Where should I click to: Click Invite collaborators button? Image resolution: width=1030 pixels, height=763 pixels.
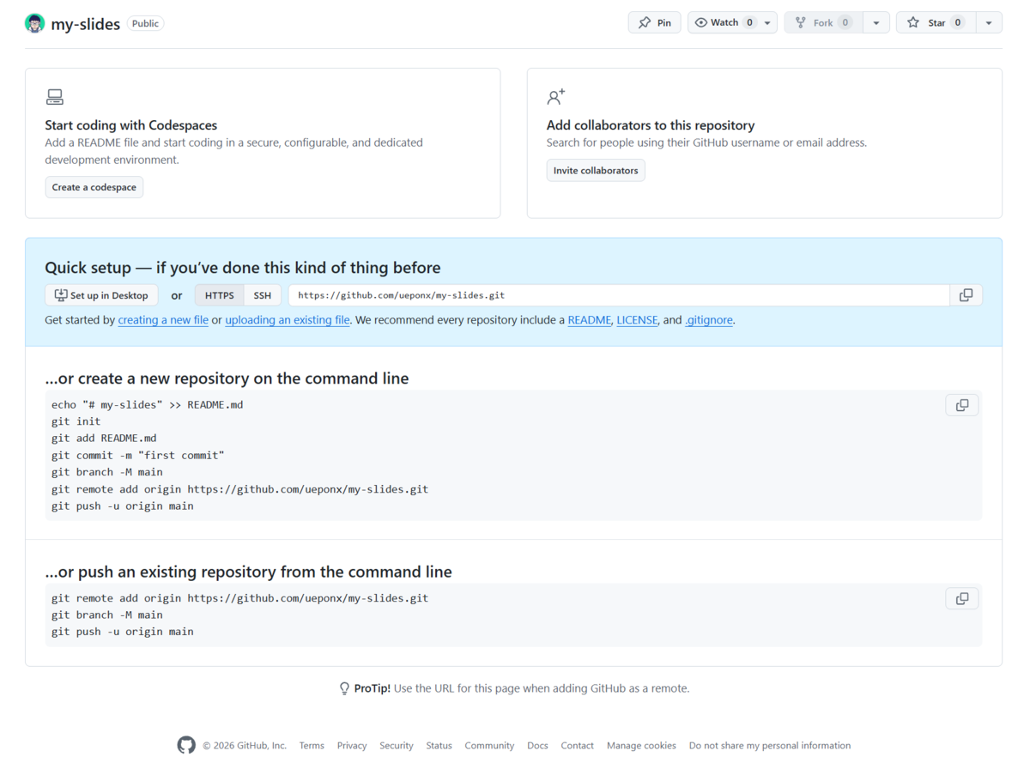(x=596, y=170)
